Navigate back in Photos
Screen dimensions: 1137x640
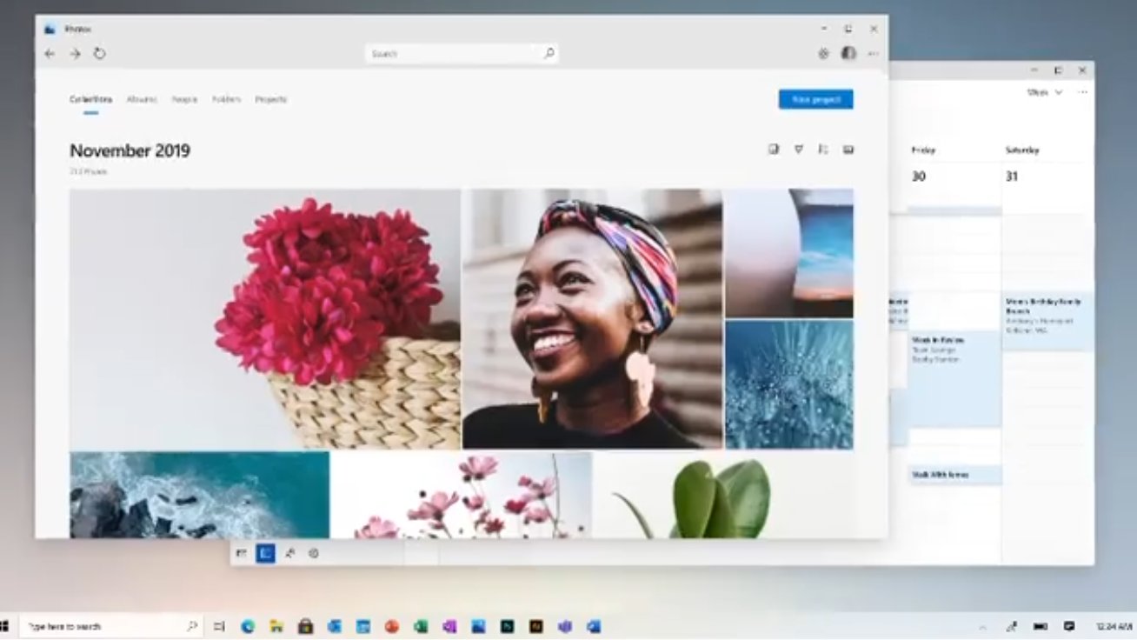coord(50,53)
